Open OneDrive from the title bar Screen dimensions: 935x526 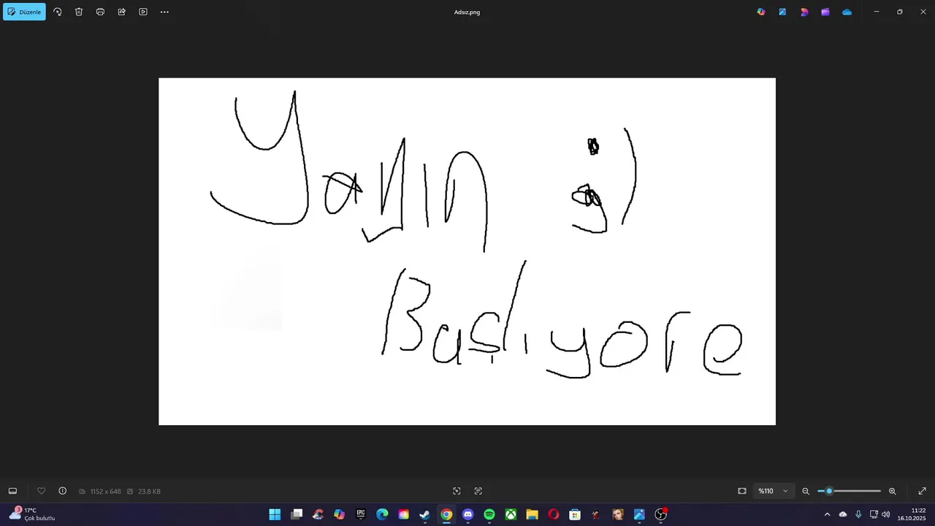[847, 12]
